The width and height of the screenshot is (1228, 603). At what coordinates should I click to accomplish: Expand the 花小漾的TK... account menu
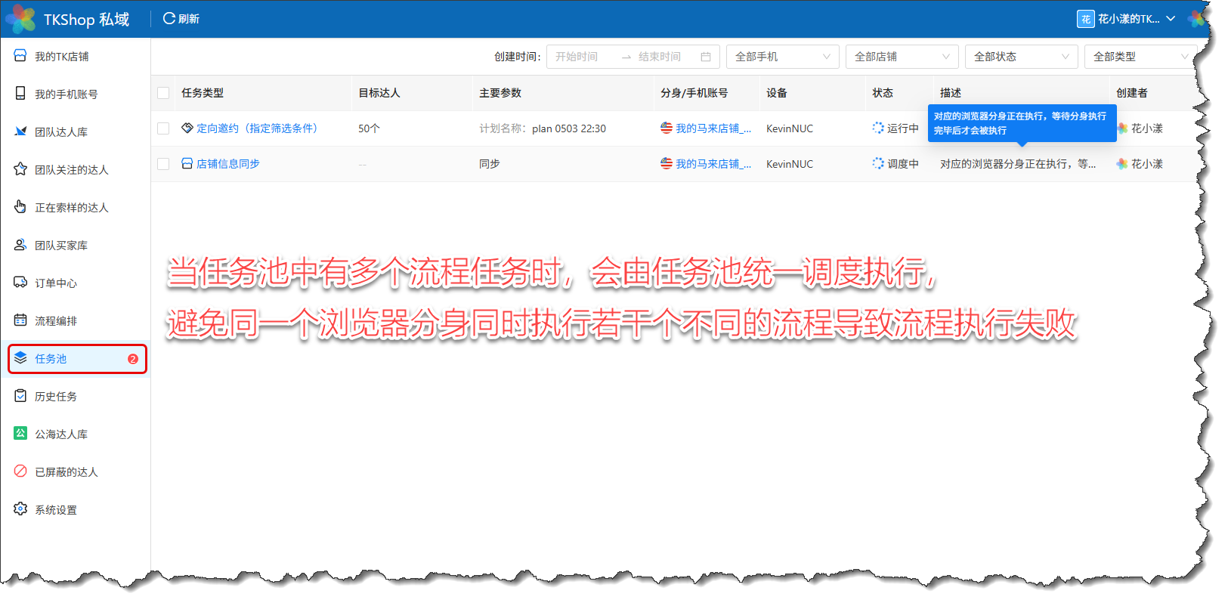(x=1127, y=19)
